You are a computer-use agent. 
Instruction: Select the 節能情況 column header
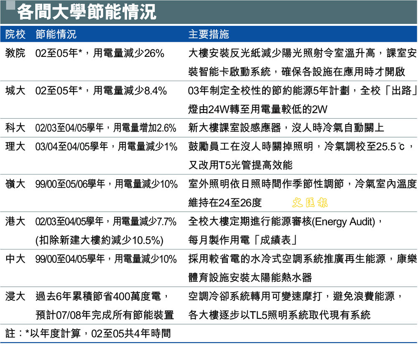pyautogui.click(x=56, y=34)
